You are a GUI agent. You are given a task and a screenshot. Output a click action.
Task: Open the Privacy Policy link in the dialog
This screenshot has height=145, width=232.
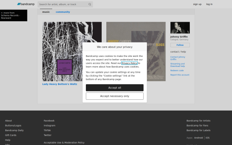(x=129, y=63)
